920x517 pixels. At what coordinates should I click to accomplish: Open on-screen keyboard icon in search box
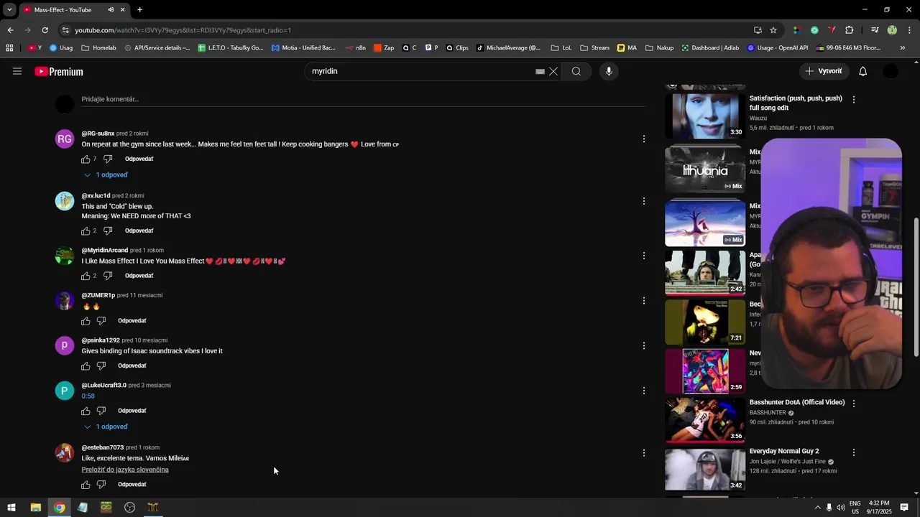tap(540, 72)
